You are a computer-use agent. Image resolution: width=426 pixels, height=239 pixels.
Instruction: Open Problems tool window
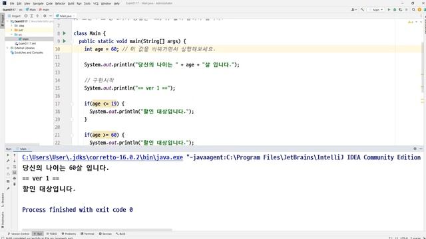point(69,234)
